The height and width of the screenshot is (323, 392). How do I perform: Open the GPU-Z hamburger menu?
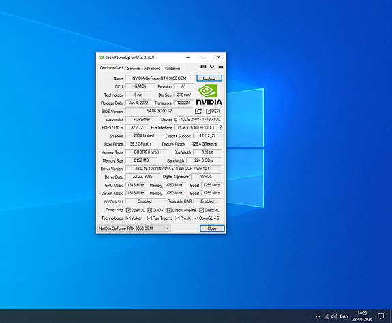coord(221,67)
